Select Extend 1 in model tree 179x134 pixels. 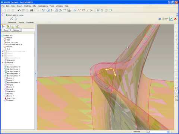click(x=9, y=78)
